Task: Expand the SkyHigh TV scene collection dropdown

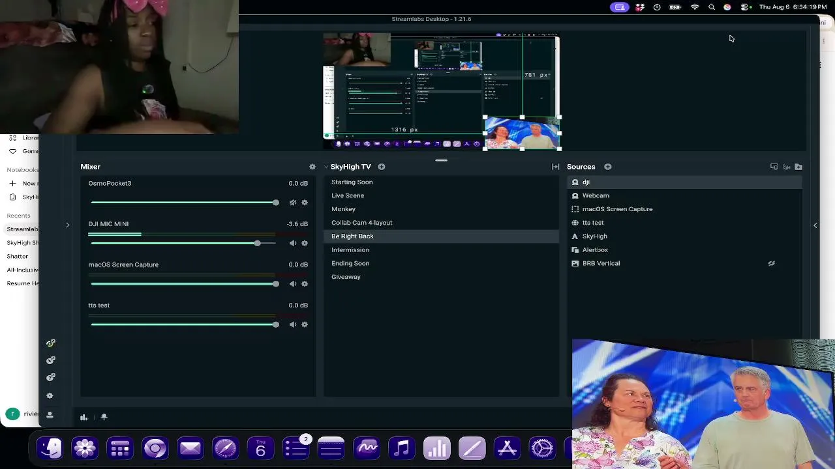Action: tap(326, 167)
